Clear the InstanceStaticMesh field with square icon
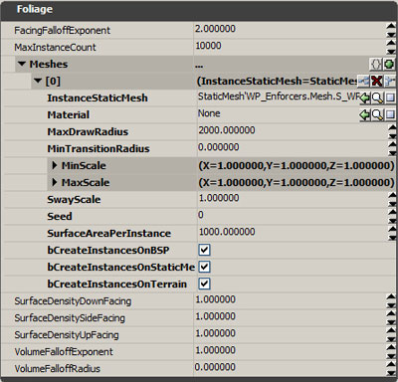 (390, 98)
